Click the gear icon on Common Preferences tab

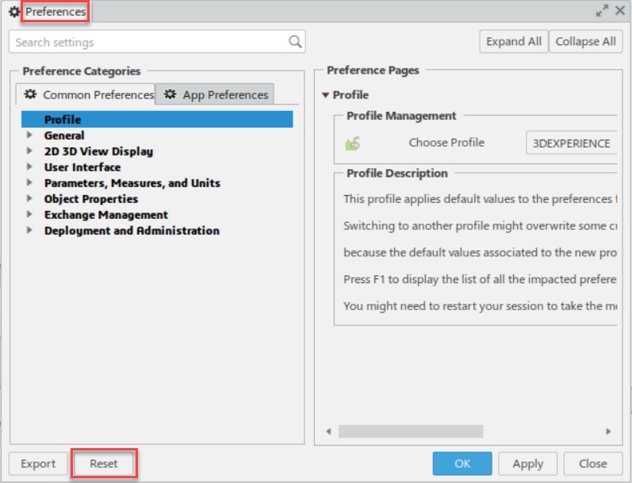click(30, 94)
